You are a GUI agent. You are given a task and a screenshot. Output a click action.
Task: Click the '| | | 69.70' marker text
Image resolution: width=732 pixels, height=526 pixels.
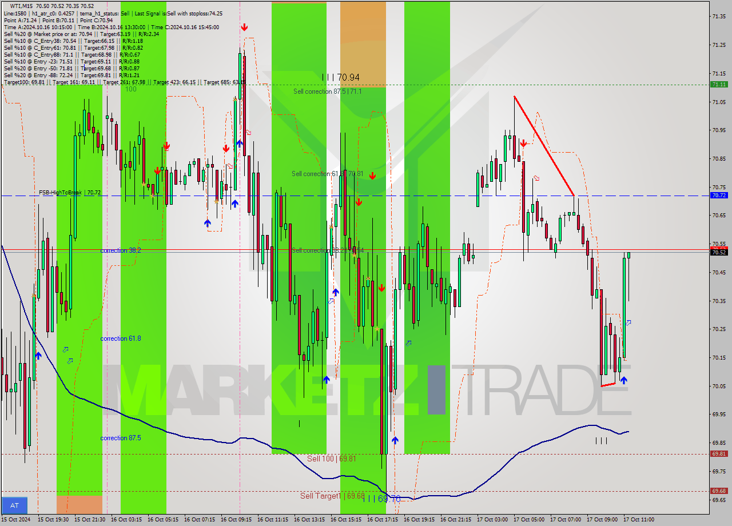[x=381, y=499]
